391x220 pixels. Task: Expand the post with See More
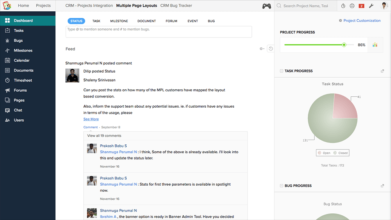(91, 119)
